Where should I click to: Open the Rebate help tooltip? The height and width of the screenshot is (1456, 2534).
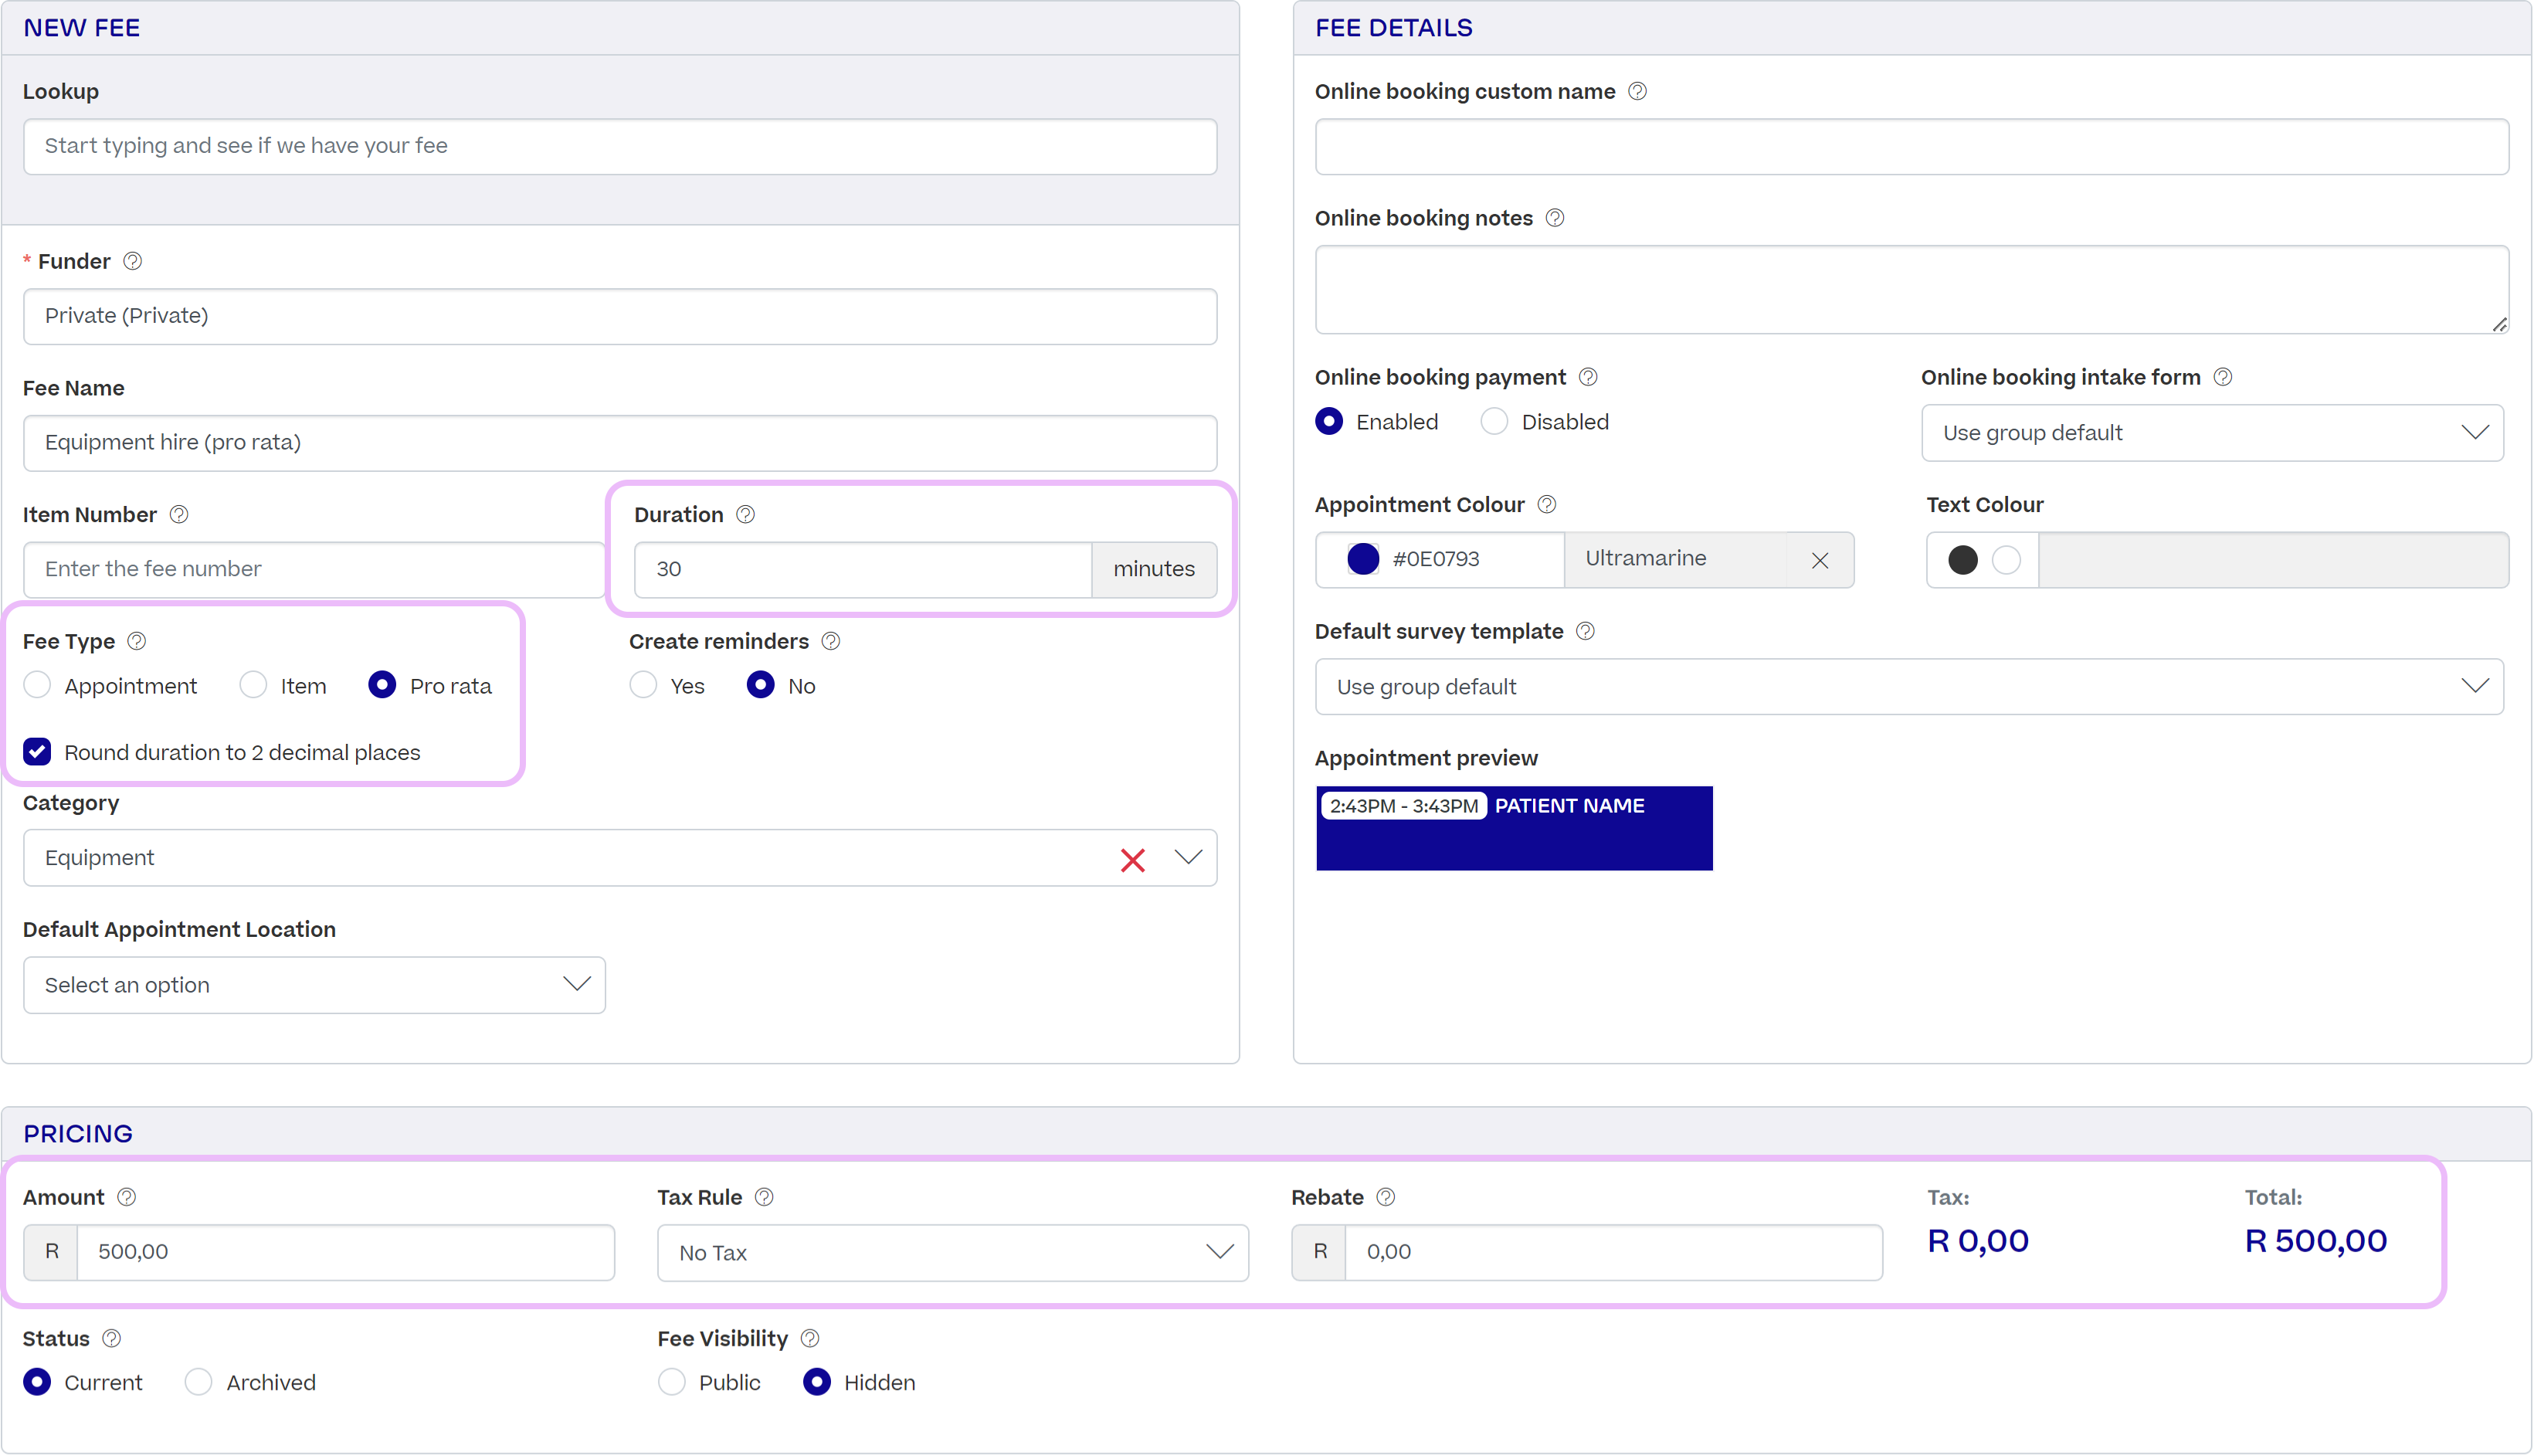point(1386,1196)
